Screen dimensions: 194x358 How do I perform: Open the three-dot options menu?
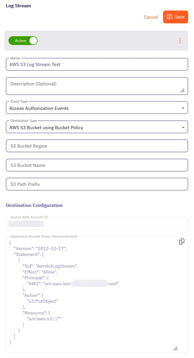[180, 41]
